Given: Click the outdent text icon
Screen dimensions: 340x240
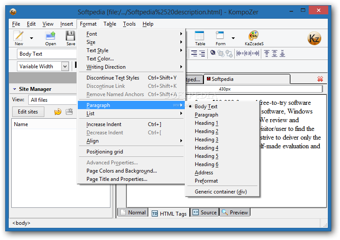Looking at the screenshot, I should point(194,53).
